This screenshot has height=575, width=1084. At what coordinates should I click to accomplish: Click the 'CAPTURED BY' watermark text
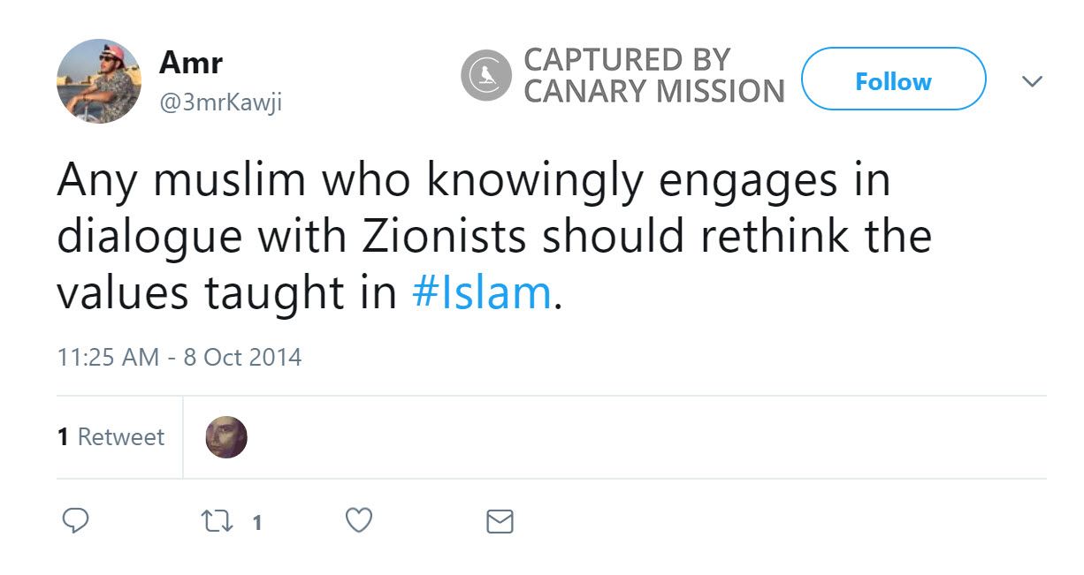tap(627, 60)
